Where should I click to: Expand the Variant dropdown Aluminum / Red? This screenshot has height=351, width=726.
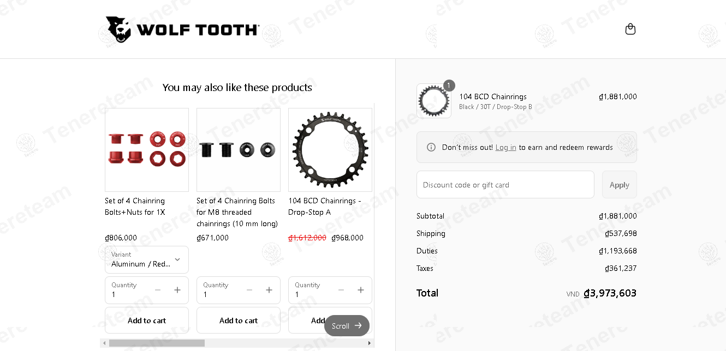(146, 259)
